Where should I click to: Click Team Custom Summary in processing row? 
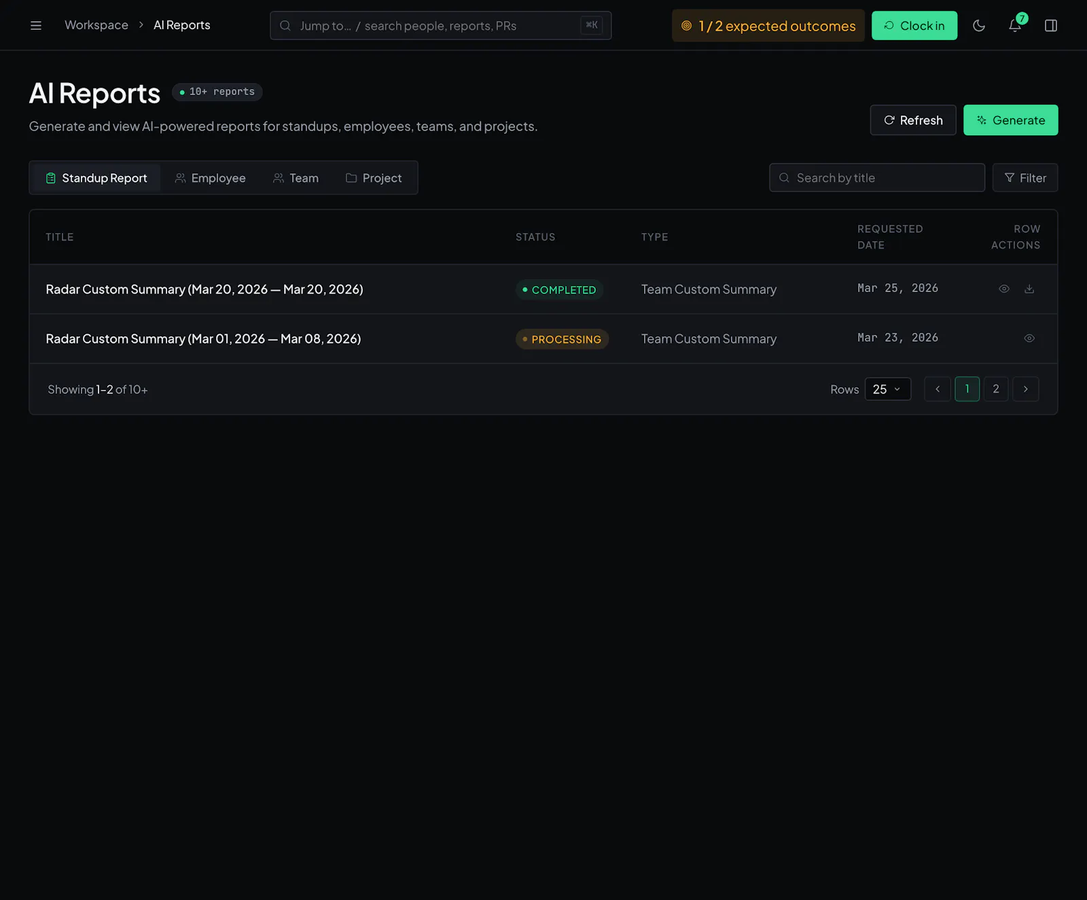tap(709, 339)
